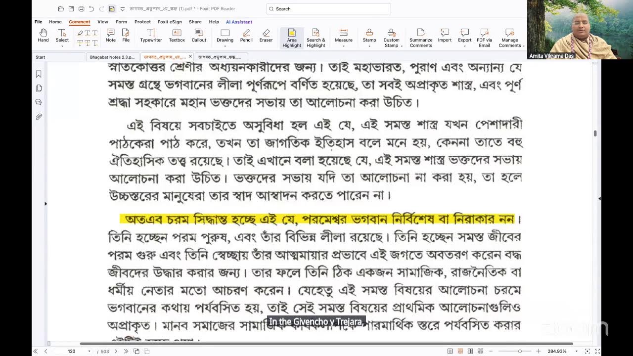Click the Open folder quick-access icon
The height and width of the screenshot is (356, 633).
pos(61,9)
